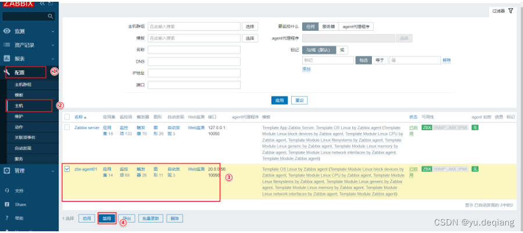Collapse the sidebar with double-chevron icon

pos(42,3)
